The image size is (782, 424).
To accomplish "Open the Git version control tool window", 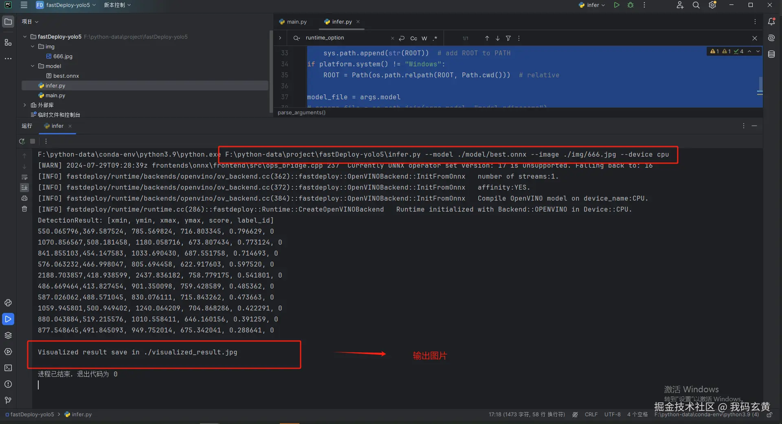I will coord(8,400).
